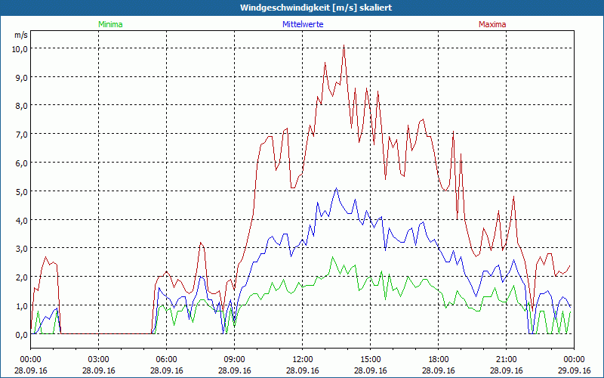This screenshot has height=378, width=604.
Task: Click the 29.09.16 date label
Action: point(574,370)
